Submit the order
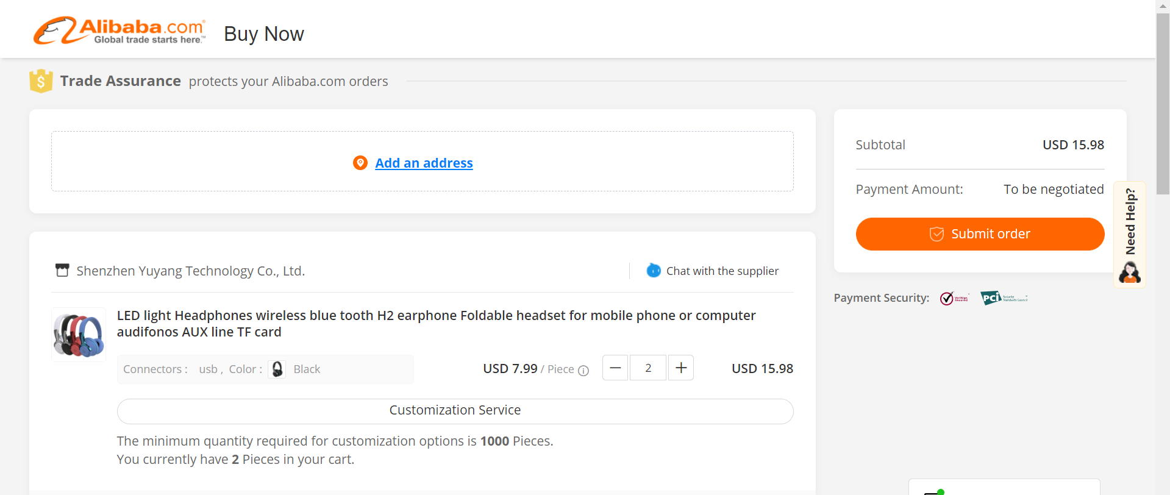 click(x=980, y=234)
